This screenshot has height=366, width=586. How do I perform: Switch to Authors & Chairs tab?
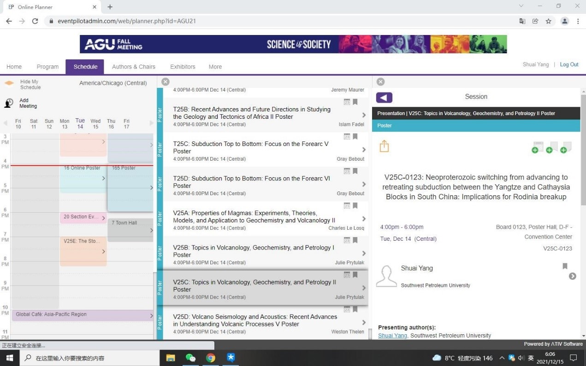(x=134, y=67)
